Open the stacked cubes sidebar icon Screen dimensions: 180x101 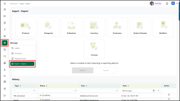click(x=5, y=63)
